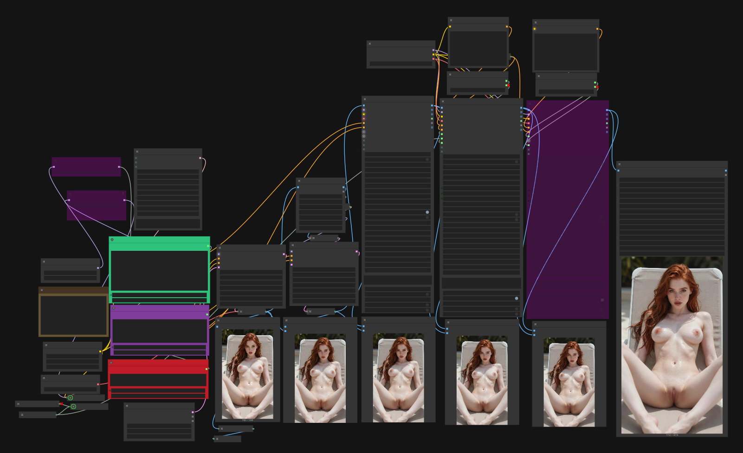Select the red node title bar

pyautogui.click(x=158, y=363)
